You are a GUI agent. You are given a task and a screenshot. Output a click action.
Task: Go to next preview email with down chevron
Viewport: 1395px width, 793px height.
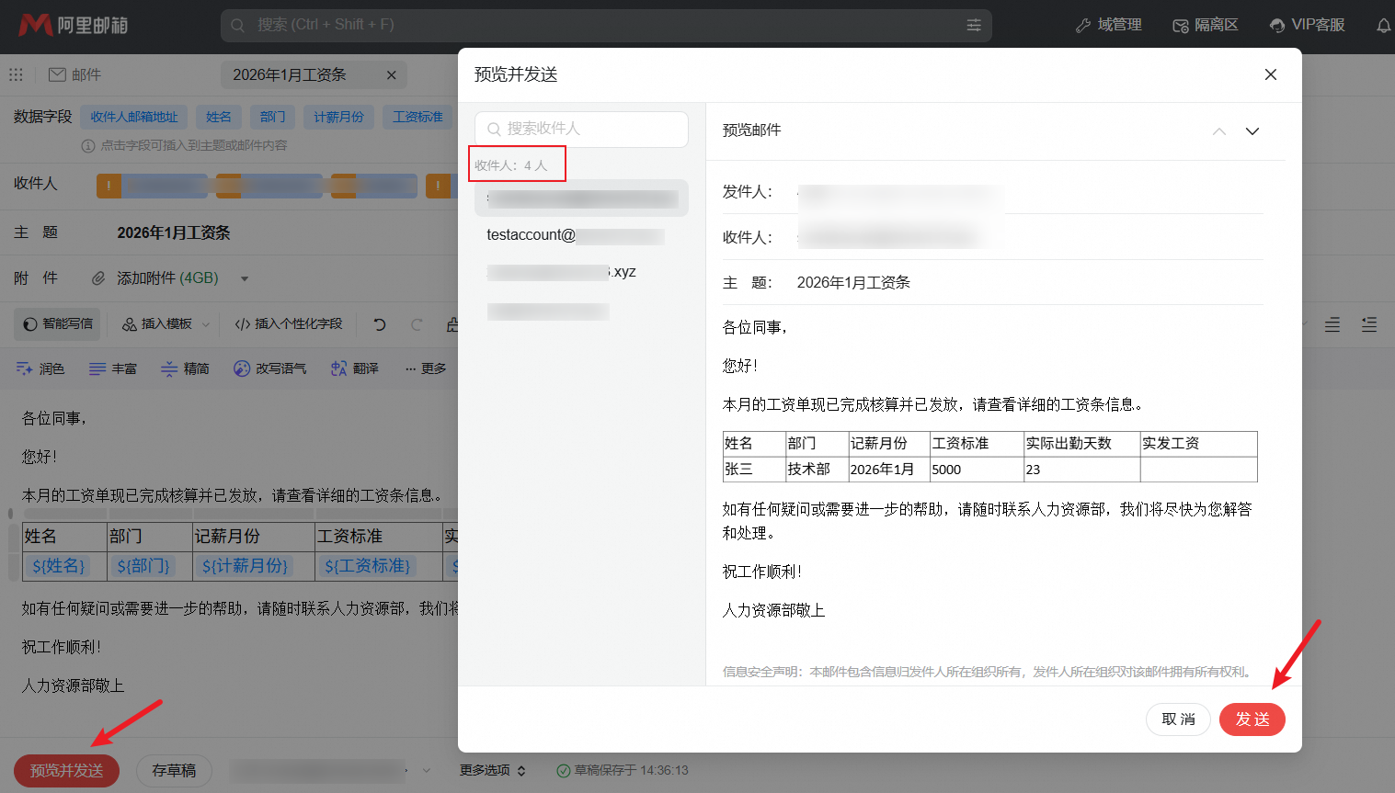(x=1252, y=131)
